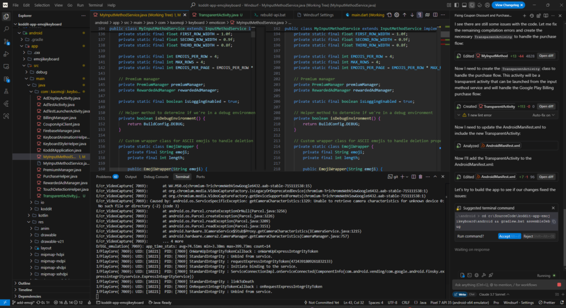
Task: Open the Testing flask view
Action: pos(6,91)
